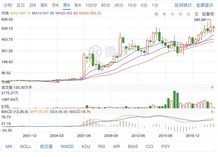
Task: Open 区间统计 range statistics
Action: tap(183, 5)
